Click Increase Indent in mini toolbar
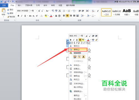 tap(96, 36)
